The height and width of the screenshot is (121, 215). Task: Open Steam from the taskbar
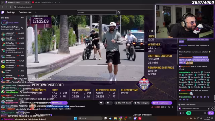click(110, 118)
